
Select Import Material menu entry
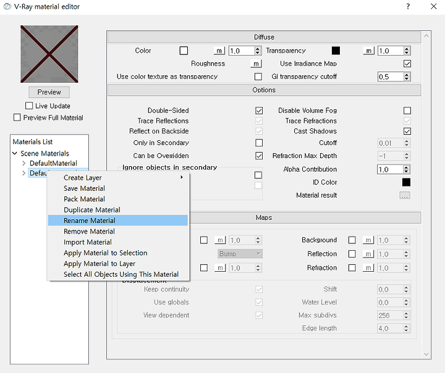point(118,242)
